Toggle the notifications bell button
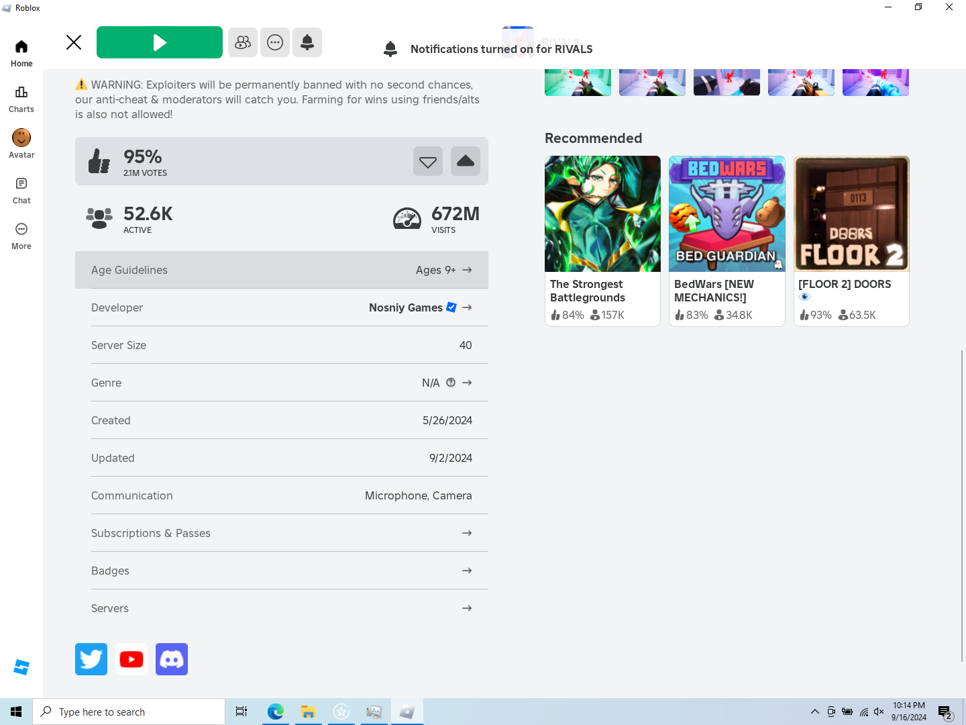Screen dimensions: 966x725 (x=307, y=42)
